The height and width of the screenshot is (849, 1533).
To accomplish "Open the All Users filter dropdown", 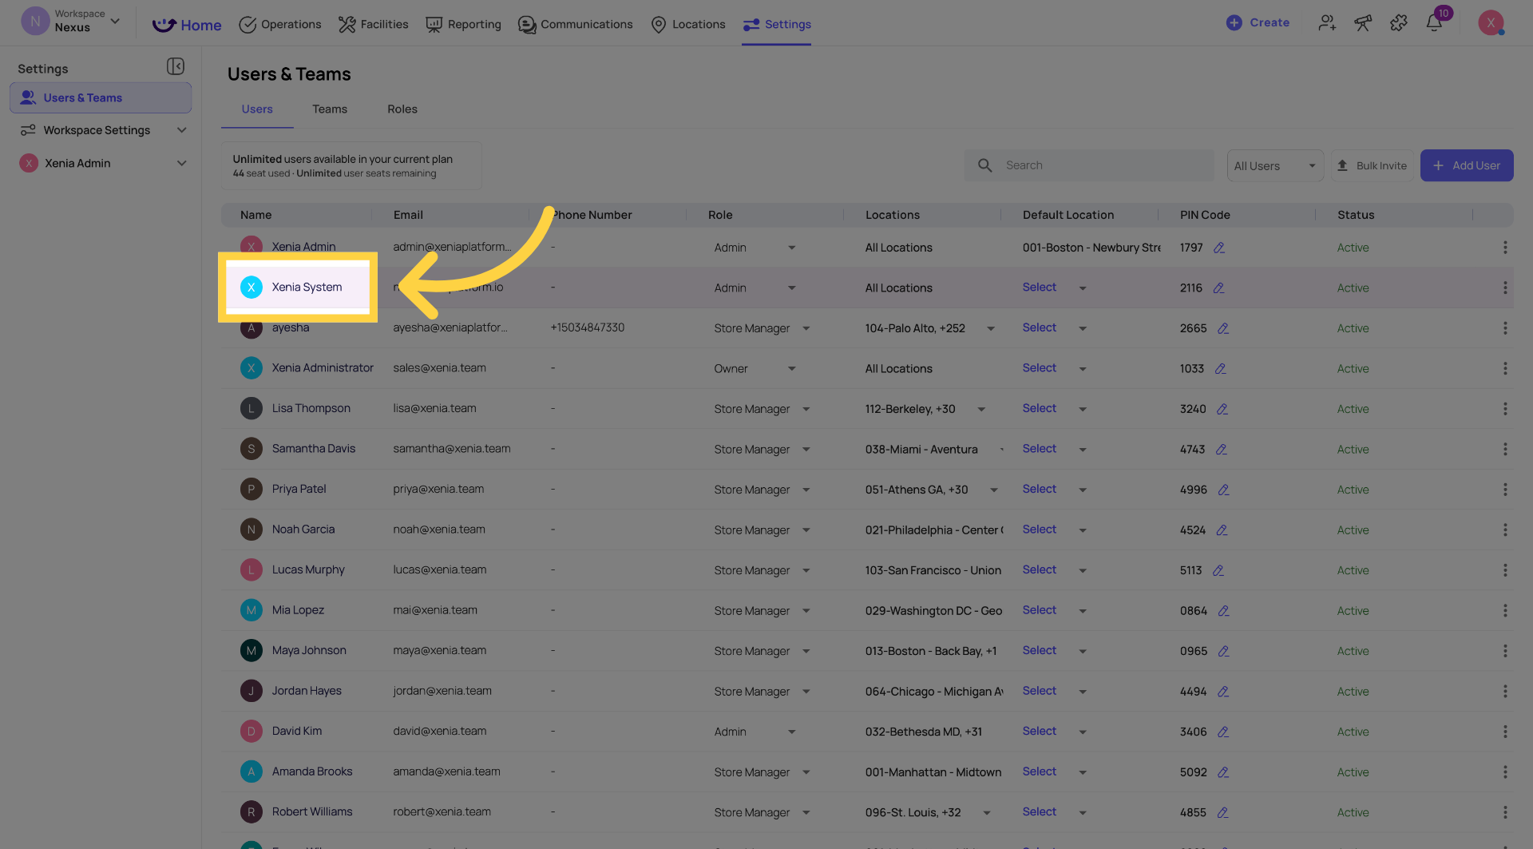I will pos(1274,165).
